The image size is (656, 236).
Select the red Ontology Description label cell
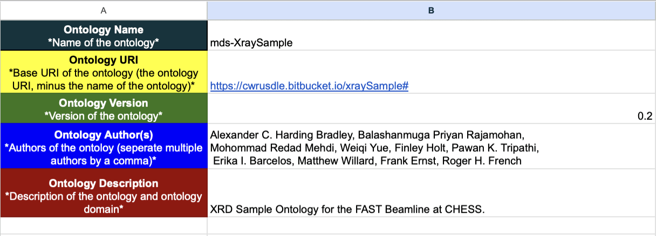tap(104, 193)
